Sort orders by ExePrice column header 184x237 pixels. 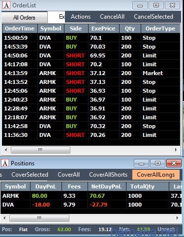click(103, 28)
